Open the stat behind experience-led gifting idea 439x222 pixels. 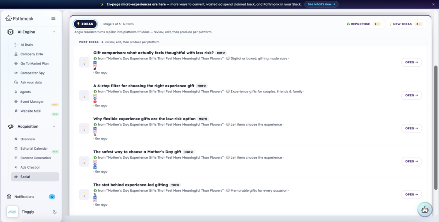(x=412, y=194)
